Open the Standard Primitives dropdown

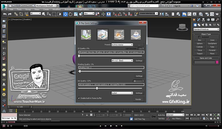(206, 29)
